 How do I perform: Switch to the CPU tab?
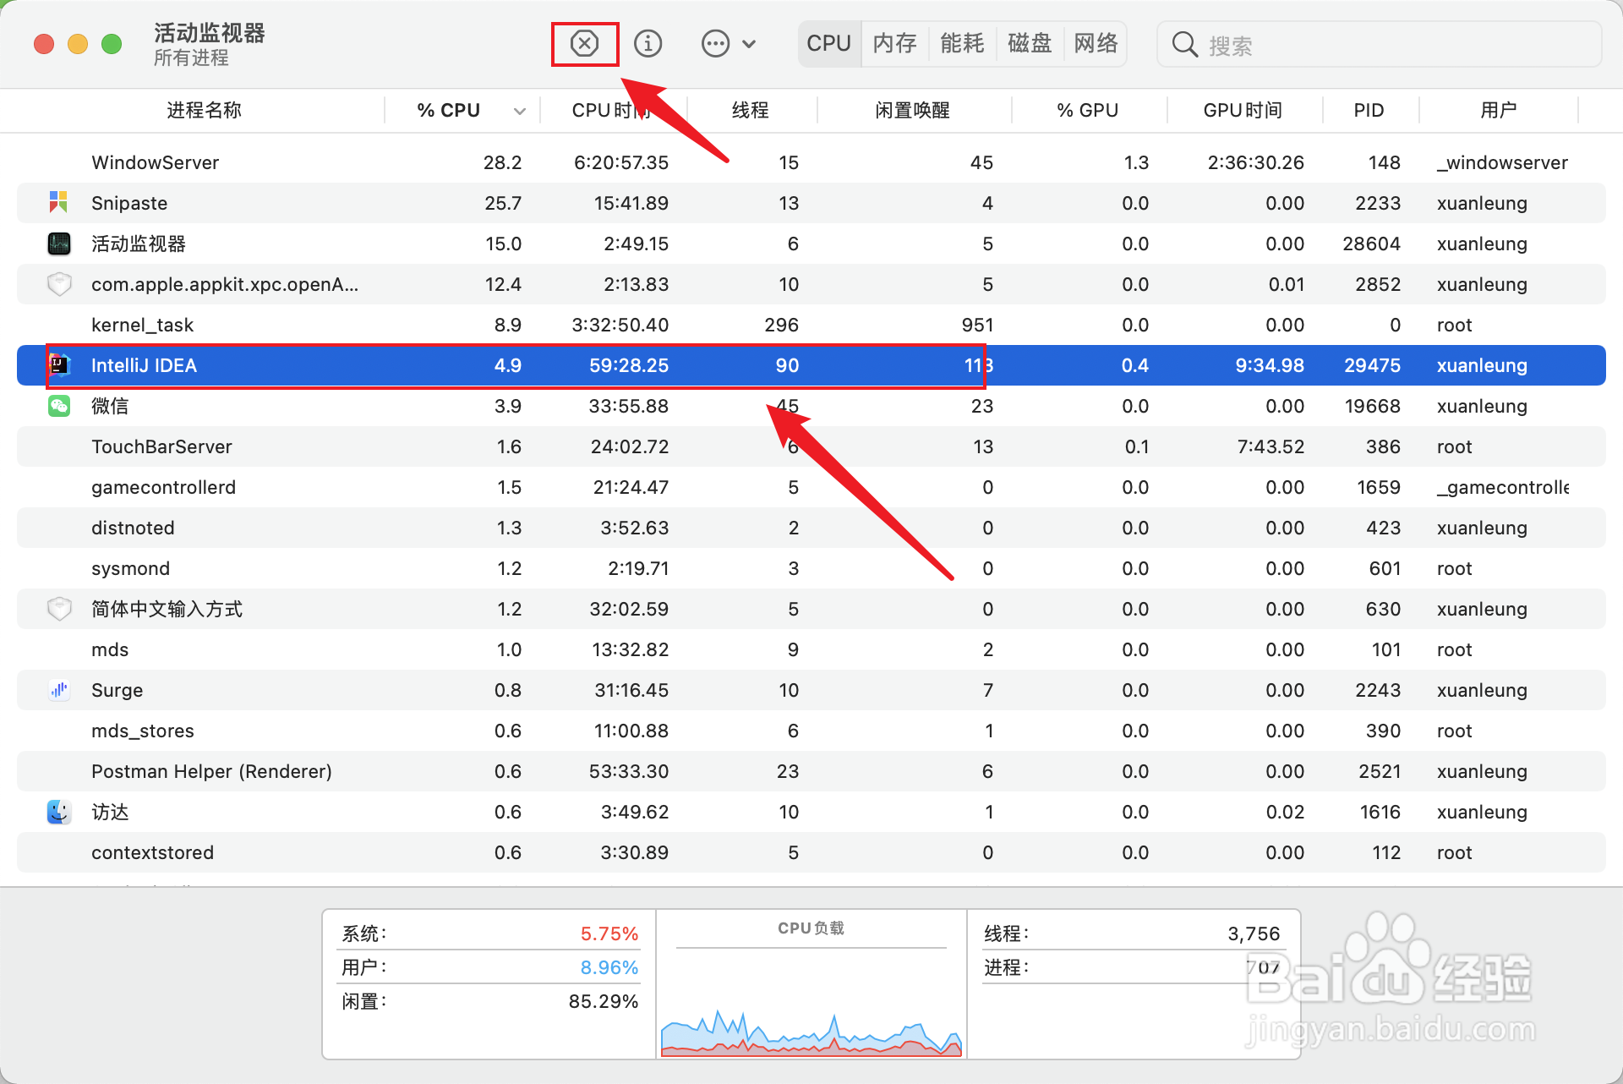coord(828,43)
